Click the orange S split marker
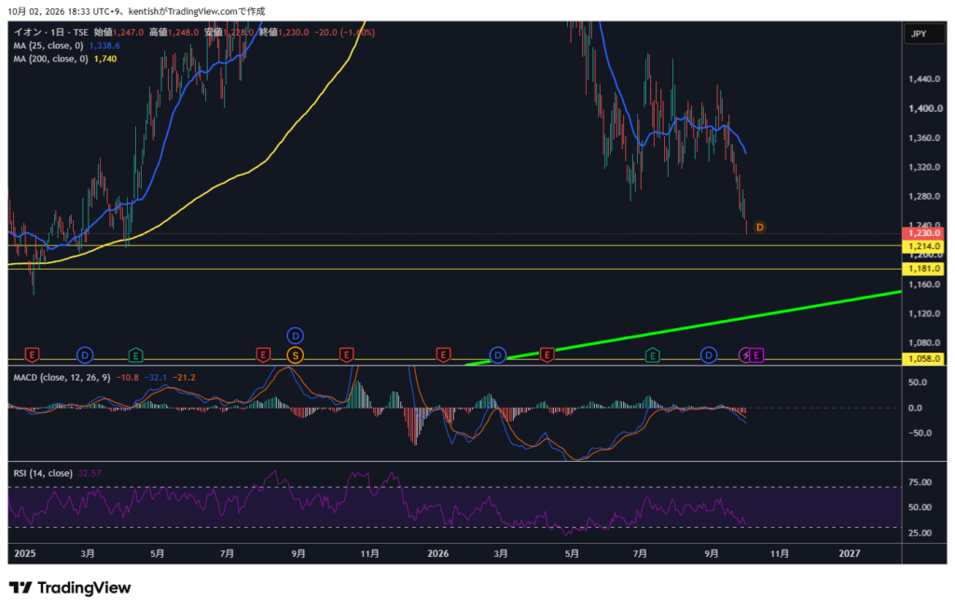 (295, 355)
